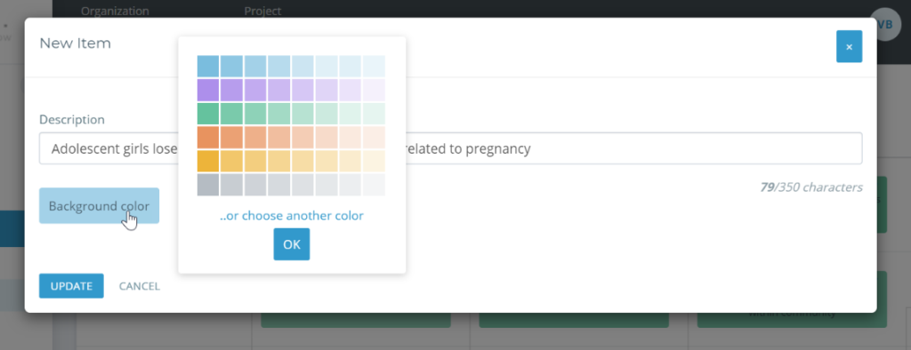Screen dimensions: 911x350
Task: Open the Organization menu in header
Action: [115, 11]
